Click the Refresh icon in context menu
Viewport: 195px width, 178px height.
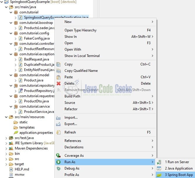[58, 132]
